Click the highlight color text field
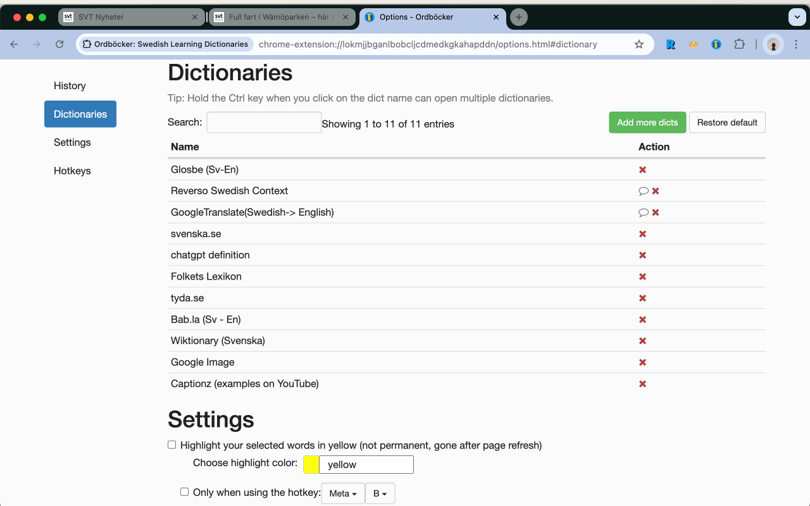This screenshot has width=810, height=506. click(366, 464)
